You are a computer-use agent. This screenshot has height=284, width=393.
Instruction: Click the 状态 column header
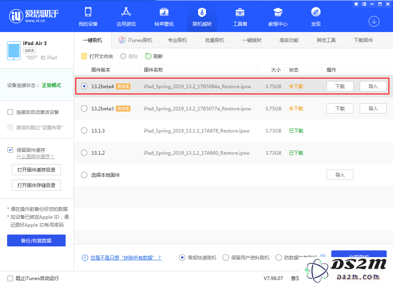(x=294, y=70)
